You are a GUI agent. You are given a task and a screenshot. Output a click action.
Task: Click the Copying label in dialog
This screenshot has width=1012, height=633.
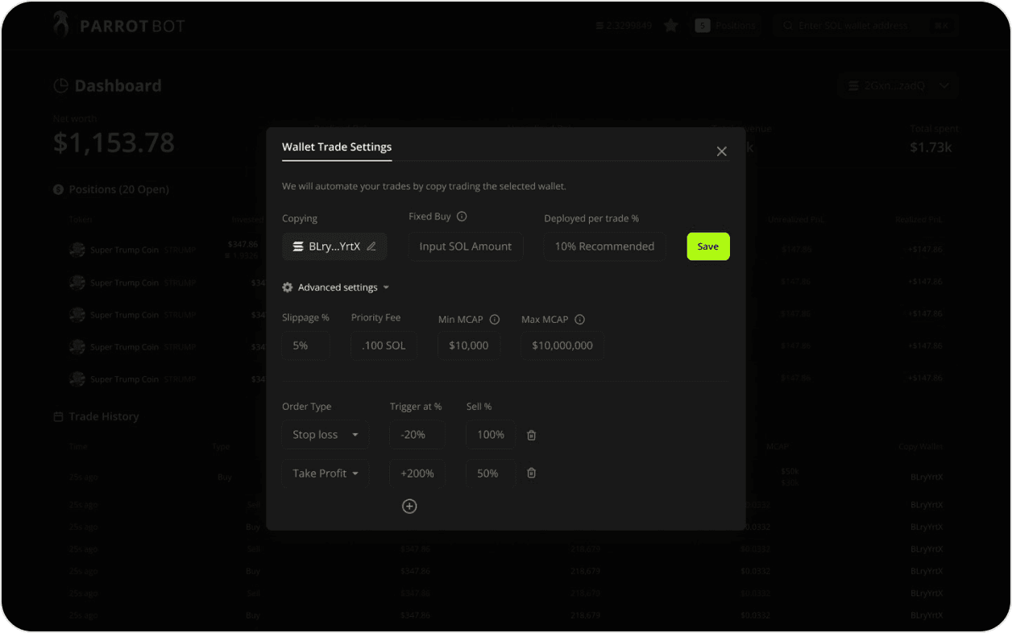(300, 218)
